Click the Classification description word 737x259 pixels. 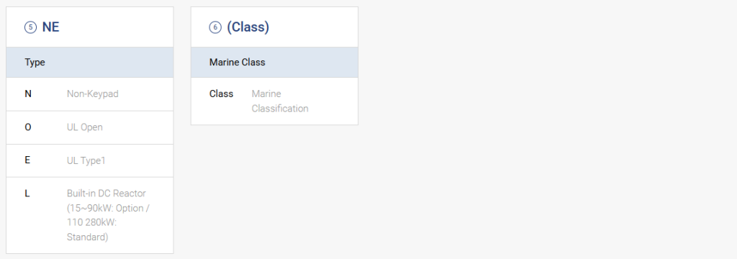pyautogui.click(x=280, y=109)
